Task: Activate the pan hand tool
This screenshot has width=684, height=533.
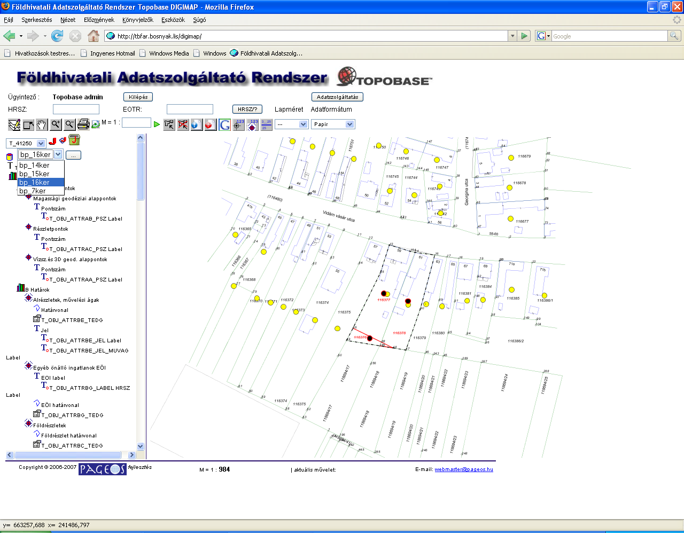Action: (x=42, y=124)
